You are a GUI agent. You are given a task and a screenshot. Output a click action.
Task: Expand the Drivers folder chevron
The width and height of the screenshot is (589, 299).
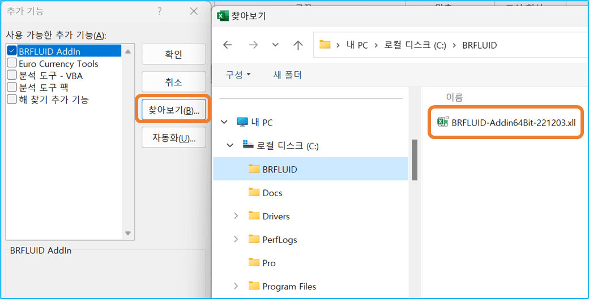pyautogui.click(x=236, y=216)
